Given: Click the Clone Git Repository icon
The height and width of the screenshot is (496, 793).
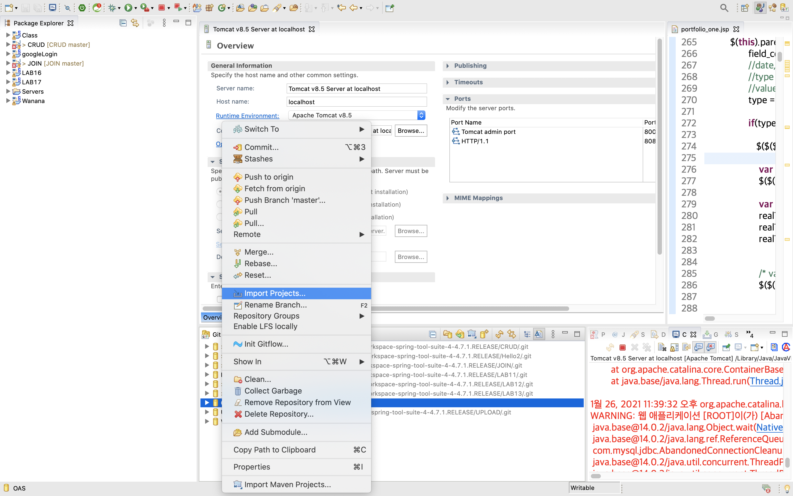Looking at the screenshot, I should [x=460, y=334].
